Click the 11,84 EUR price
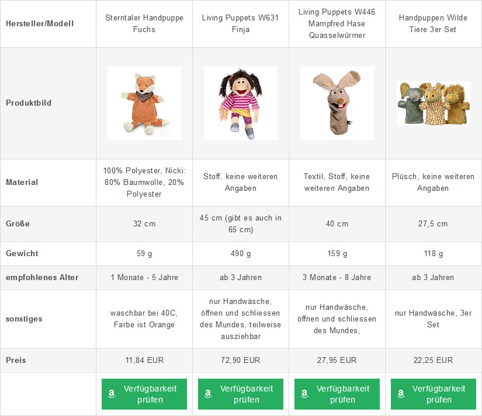The height and width of the screenshot is (416, 482). pyautogui.click(x=144, y=361)
